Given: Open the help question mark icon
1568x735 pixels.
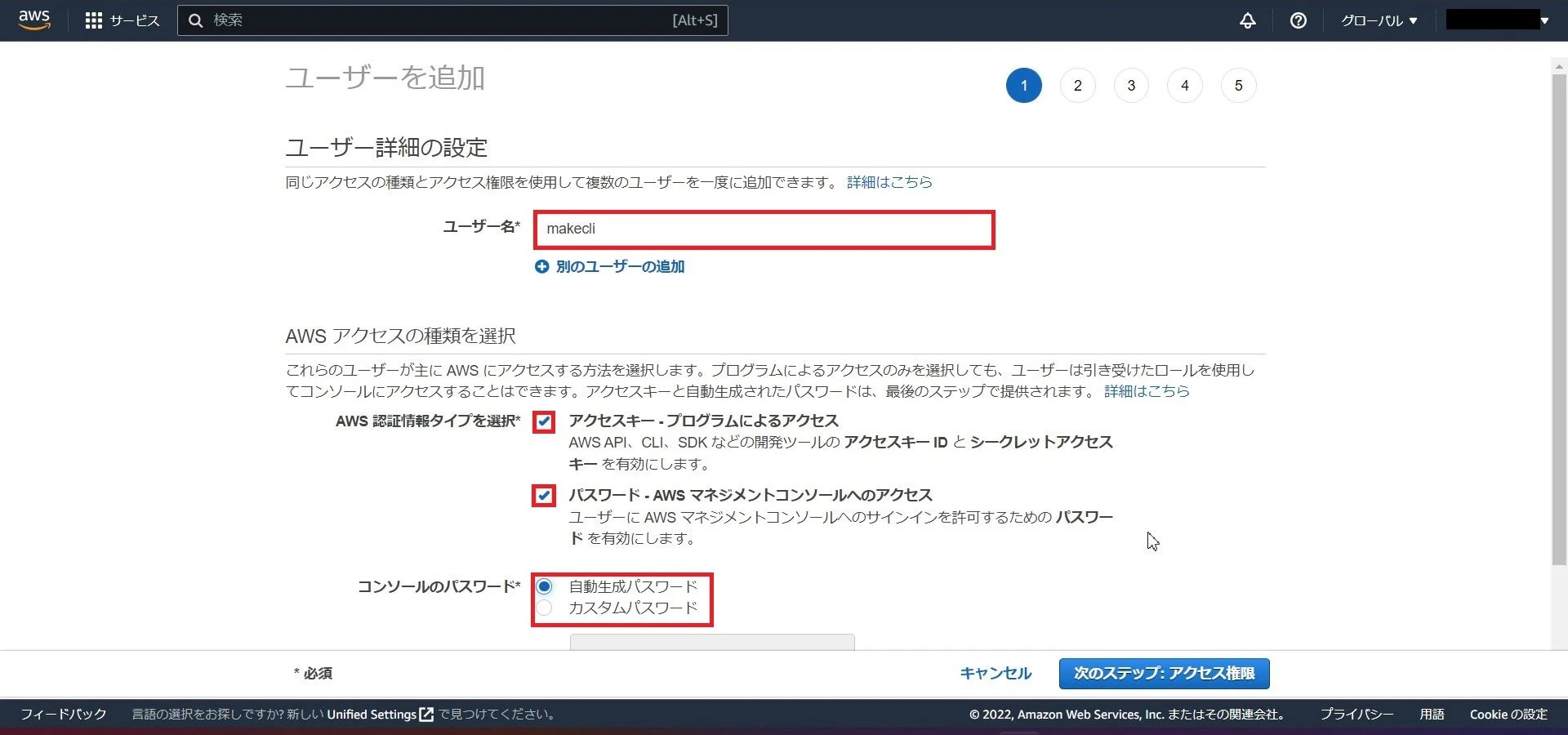Looking at the screenshot, I should click(x=1298, y=20).
